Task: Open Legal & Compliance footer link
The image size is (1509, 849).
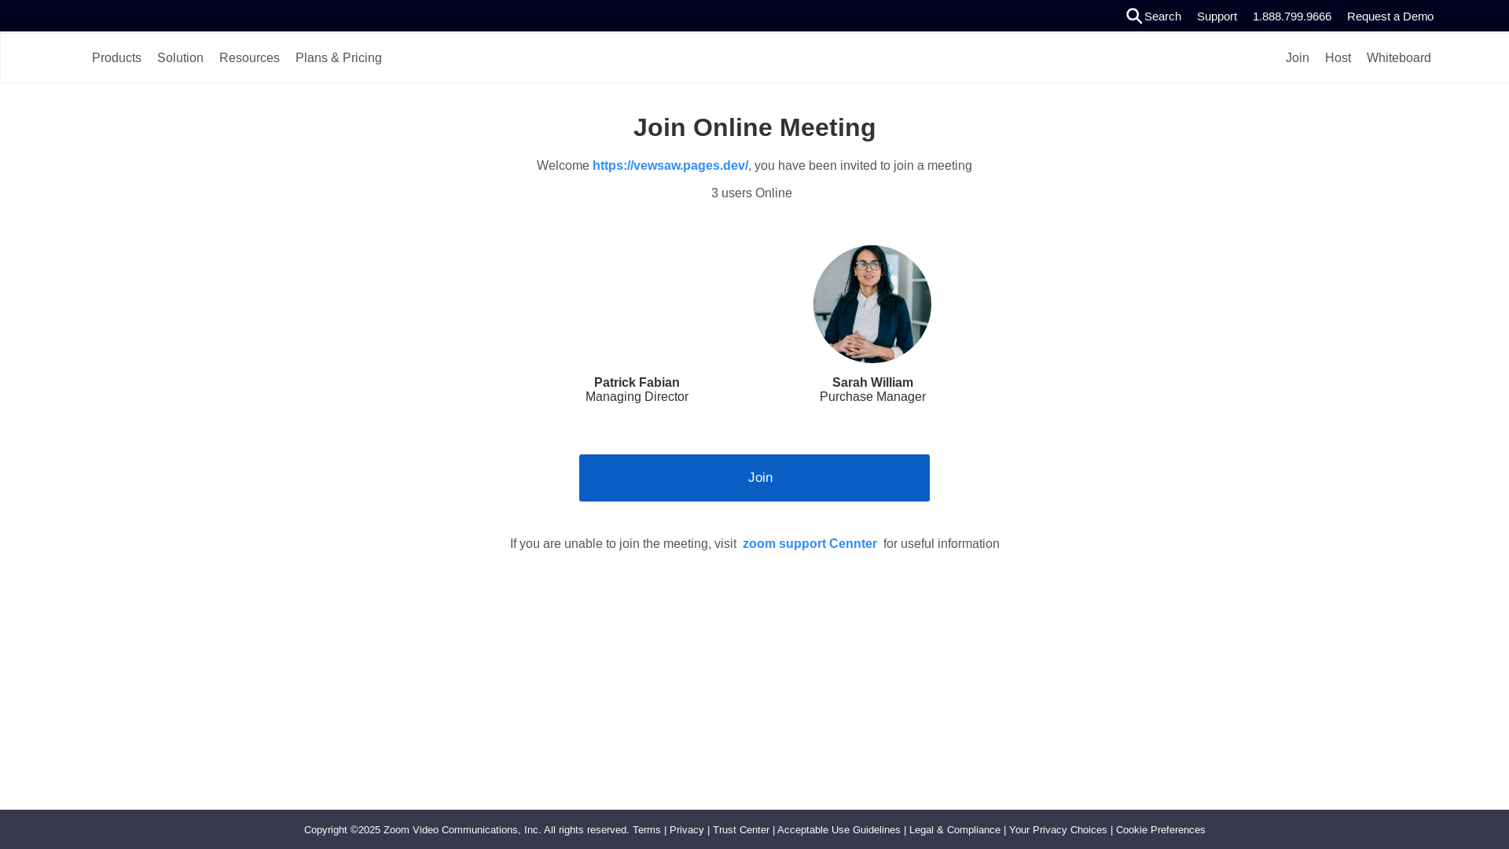Action: (x=955, y=830)
